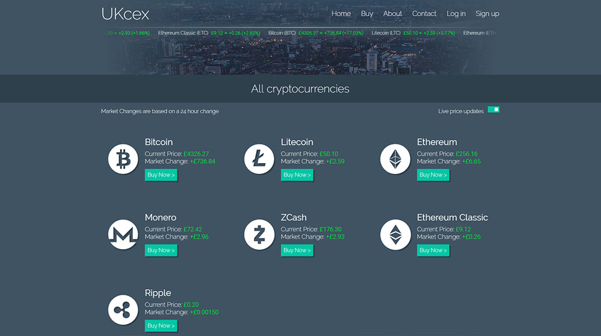Click Ethereum Classic market change +£0.26
The width and height of the screenshot is (601, 336).
[471, 237]
